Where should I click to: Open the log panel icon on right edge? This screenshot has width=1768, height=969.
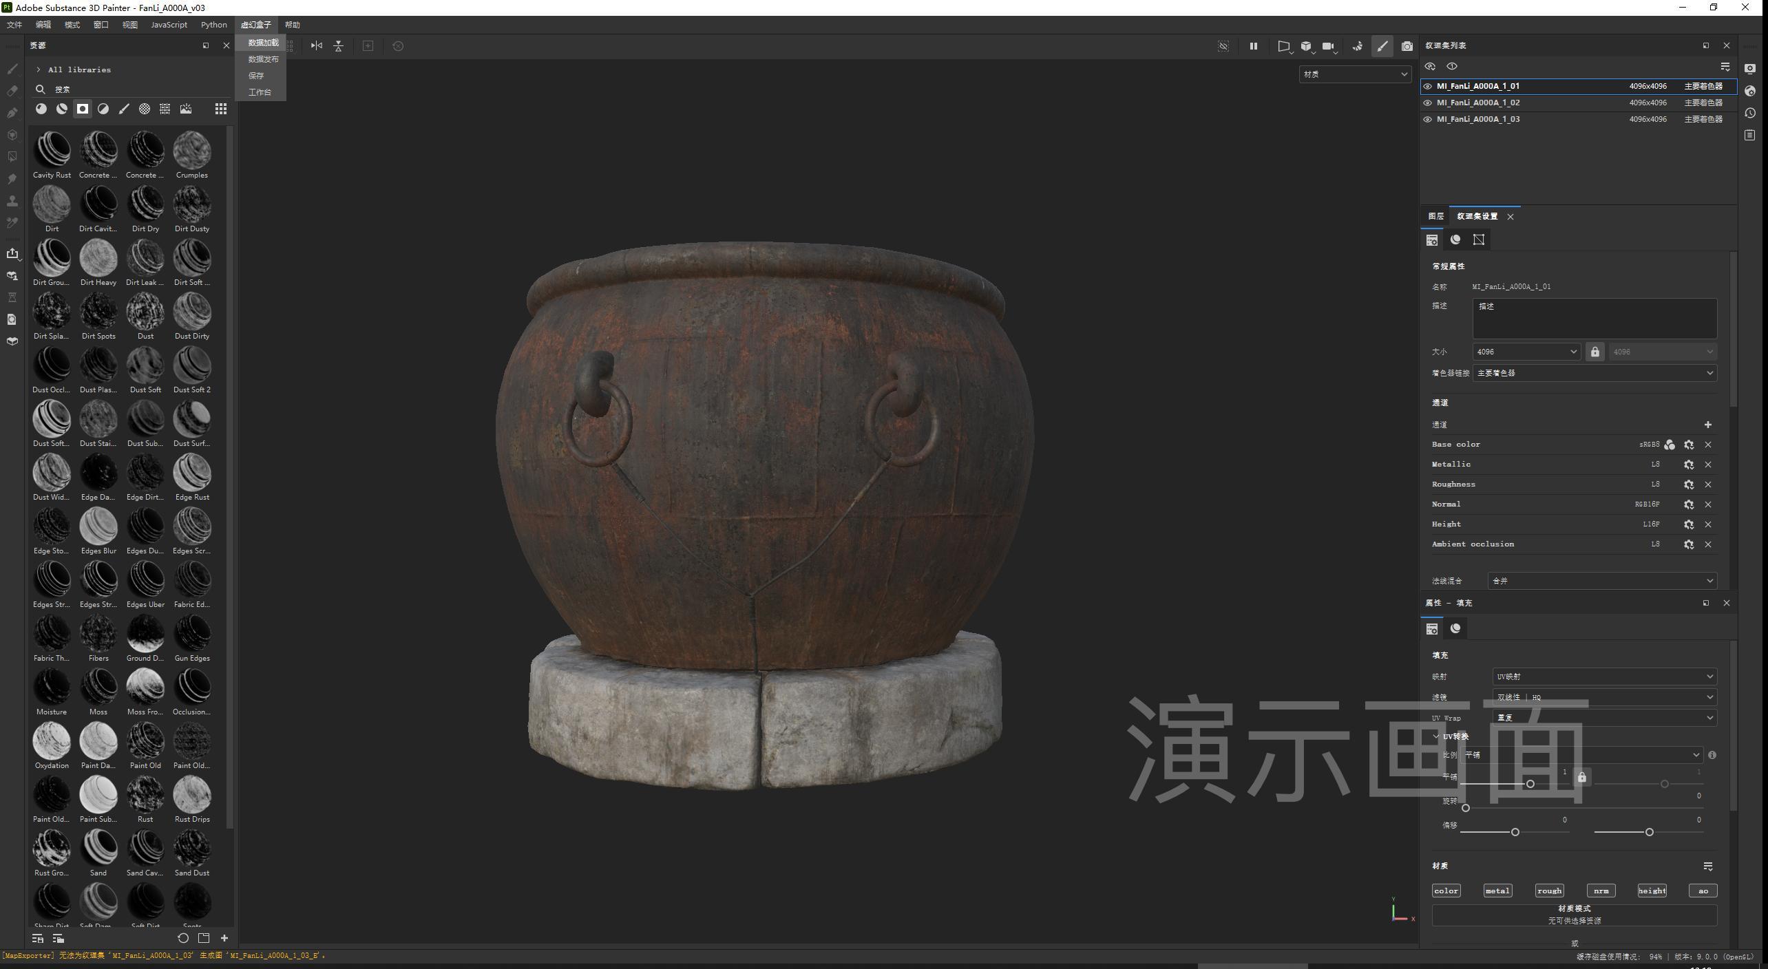pos(1750,135)
